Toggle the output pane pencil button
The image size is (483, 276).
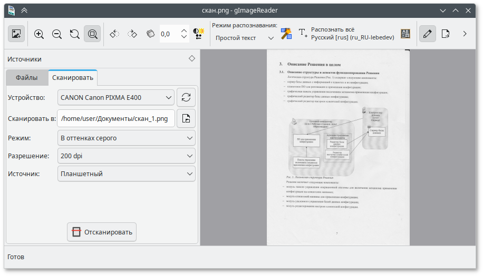click(x=427, y=34)
